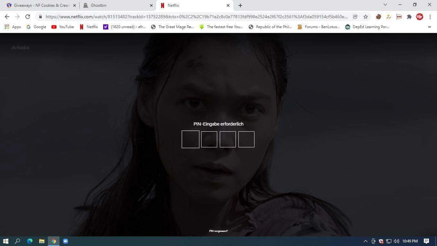Open the Forums - BenLotus bookmark
437x246 pixels.
[x=318, y=27]
